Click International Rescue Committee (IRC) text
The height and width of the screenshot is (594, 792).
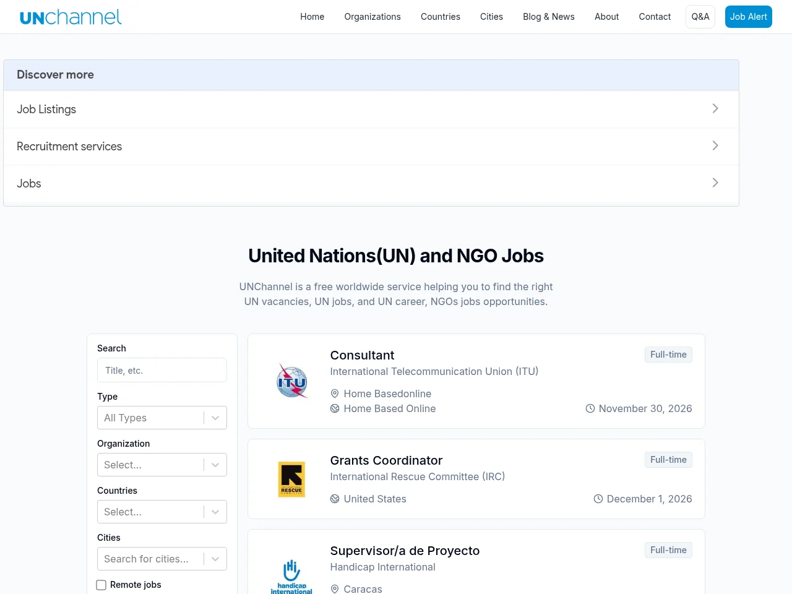[x=418, y=476]
